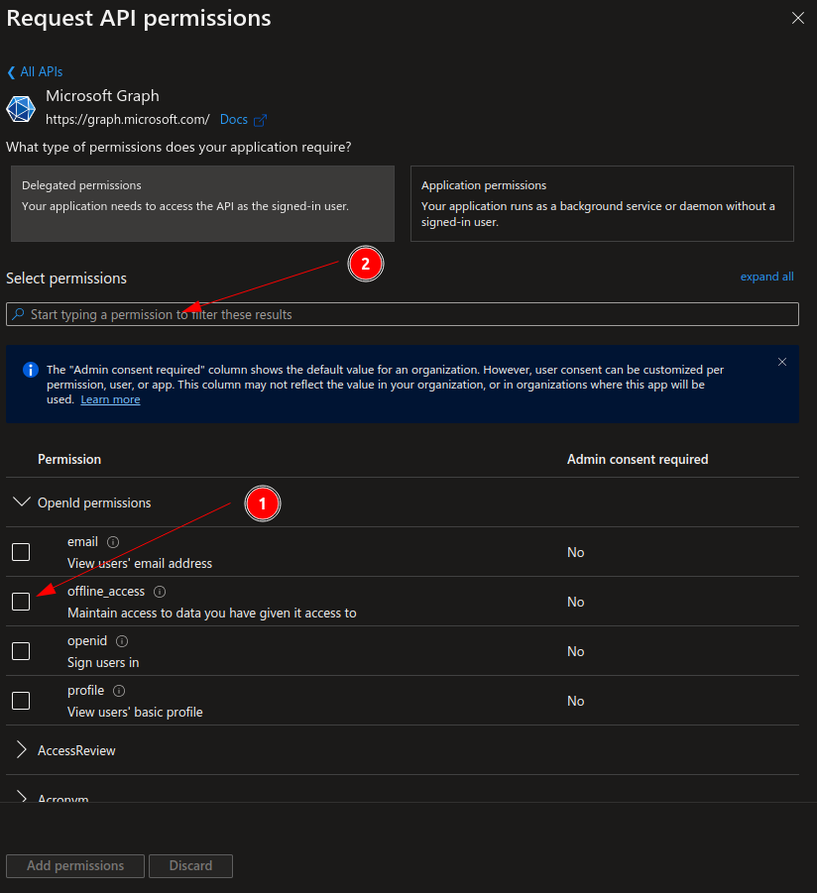Click the blue info icon in banner

pyautogui.click(x=30, y=370)
